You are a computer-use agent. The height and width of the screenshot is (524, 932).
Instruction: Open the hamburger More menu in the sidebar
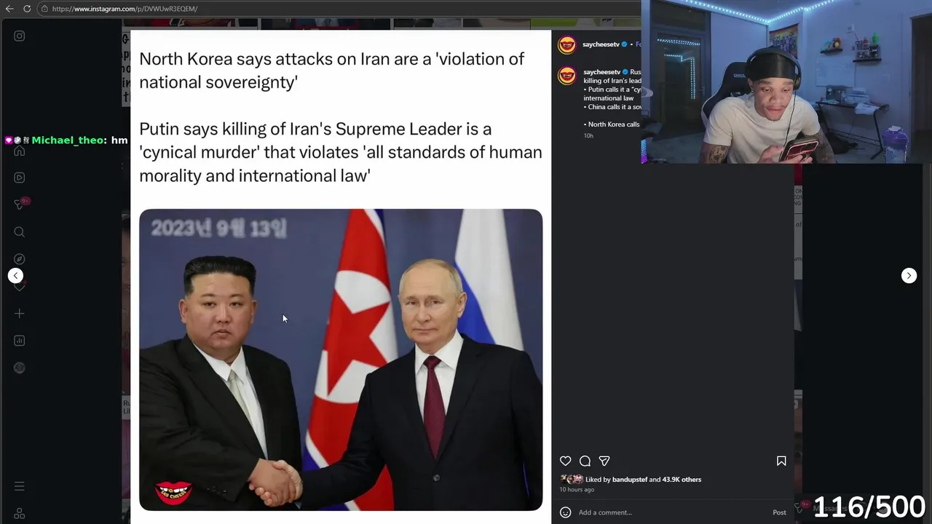[x=20, y=486]
